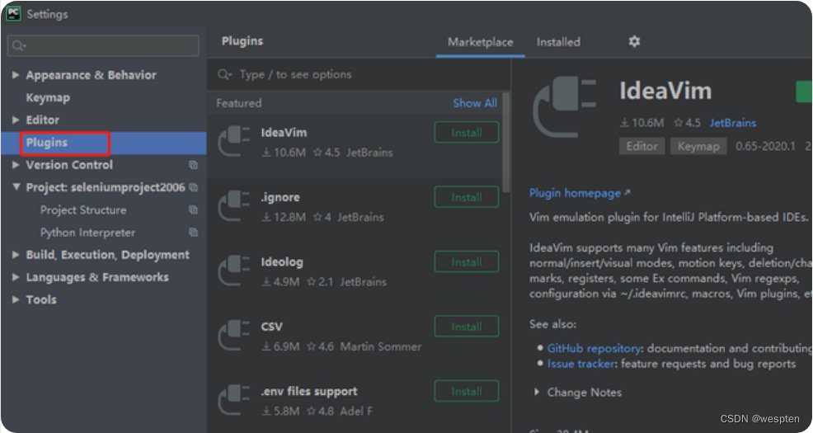Click Martin Sommer vendor text
Image resolution: width=813 pixels, height=433 pixels.
tap(381, 346)
